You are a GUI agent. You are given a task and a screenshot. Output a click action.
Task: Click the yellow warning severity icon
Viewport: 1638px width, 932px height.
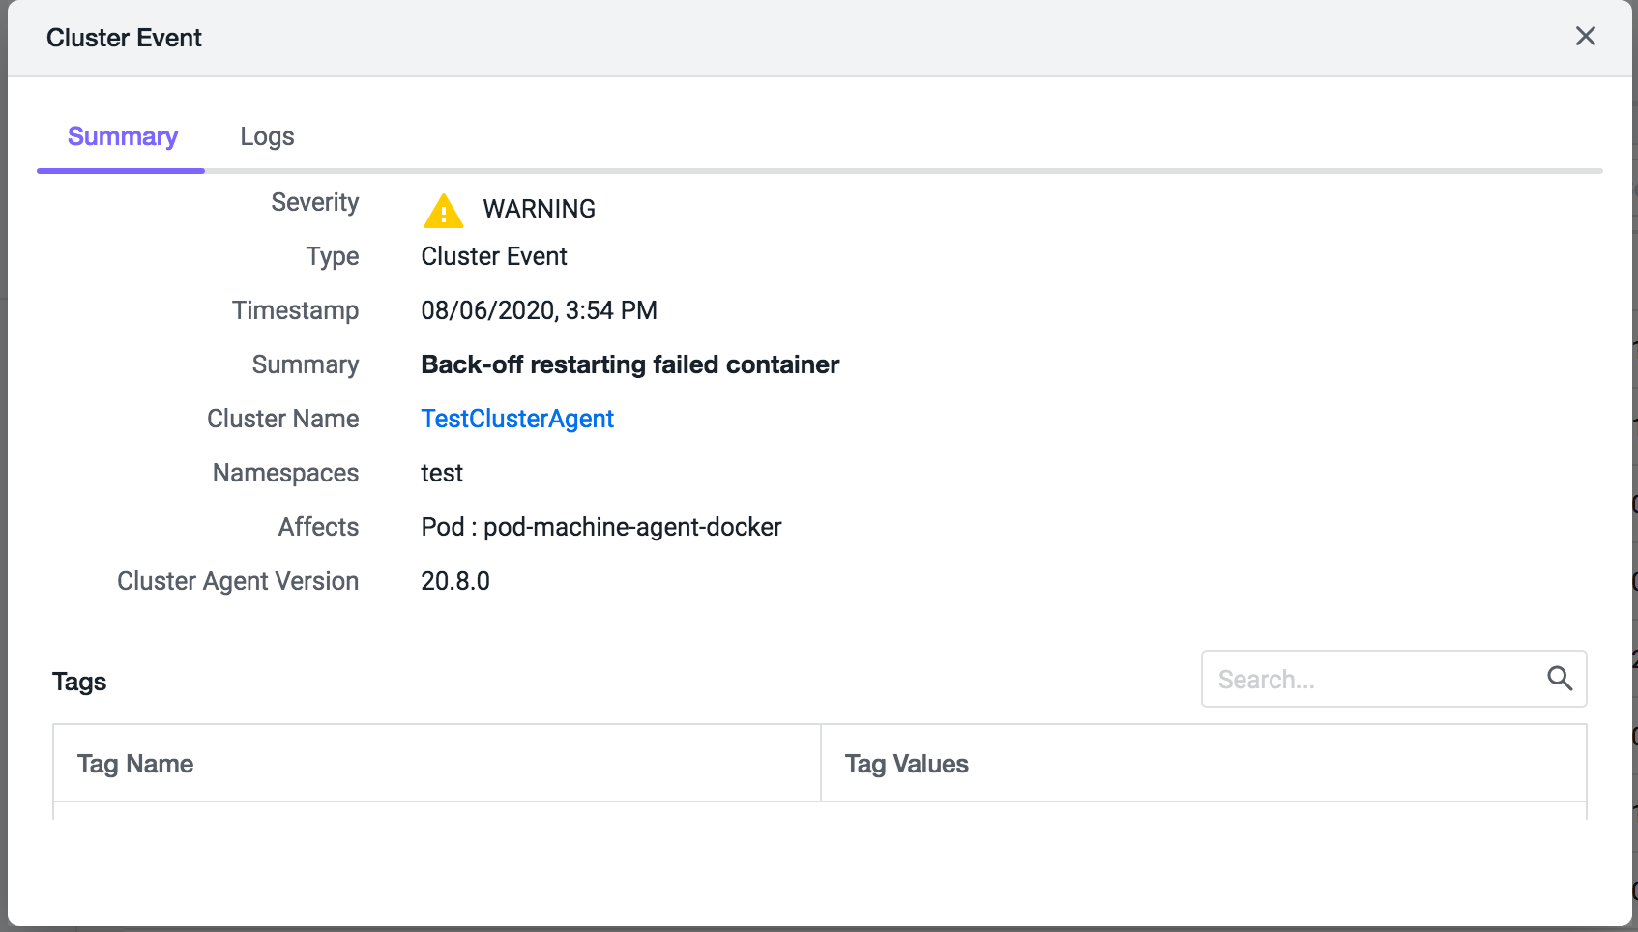coord(444,211)
